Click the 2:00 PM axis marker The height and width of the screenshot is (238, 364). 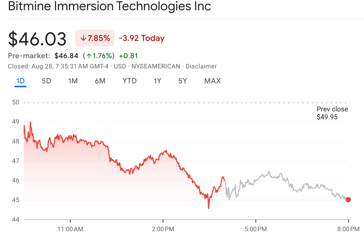(x=163, y=229)
